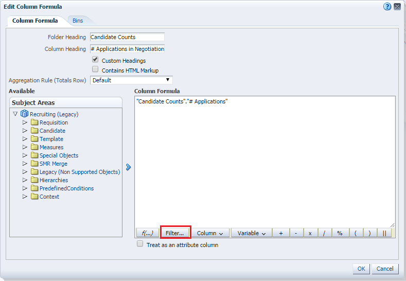406x281 pixels.
Task: Expand the Measures folder
Action: pos(25,147)
